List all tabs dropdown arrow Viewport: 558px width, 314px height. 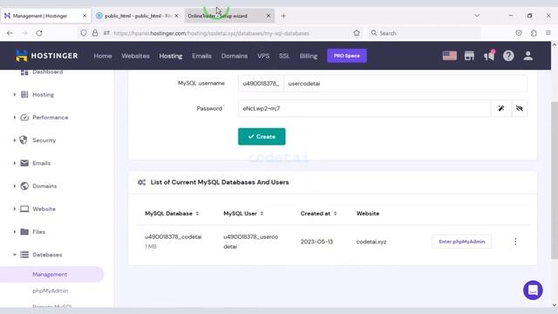tap(477, 16)
